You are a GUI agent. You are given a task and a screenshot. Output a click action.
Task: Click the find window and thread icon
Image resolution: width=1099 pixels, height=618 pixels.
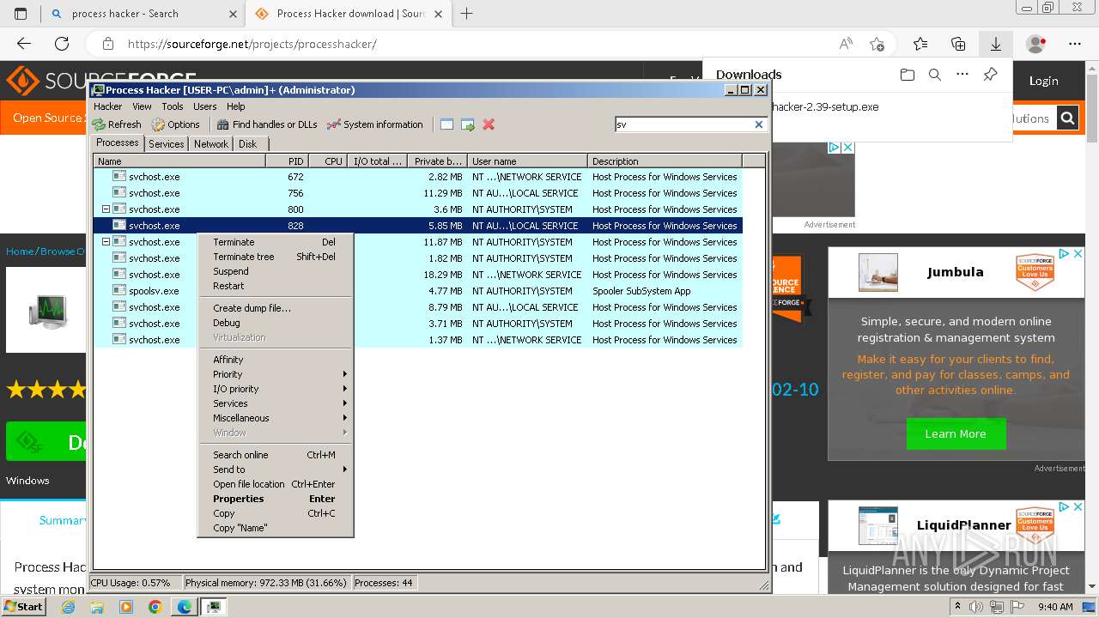[x=468, y=124]
